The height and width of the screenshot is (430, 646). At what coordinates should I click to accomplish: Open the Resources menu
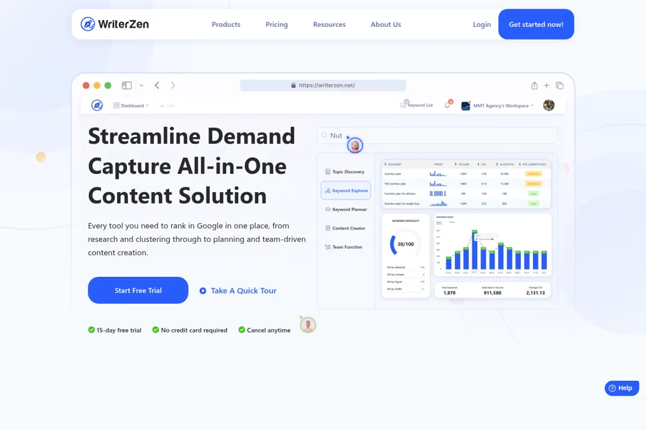point(329,24)
